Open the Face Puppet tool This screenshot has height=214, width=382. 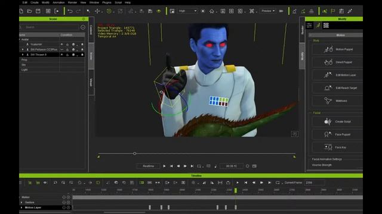click(x=337, y=134)
